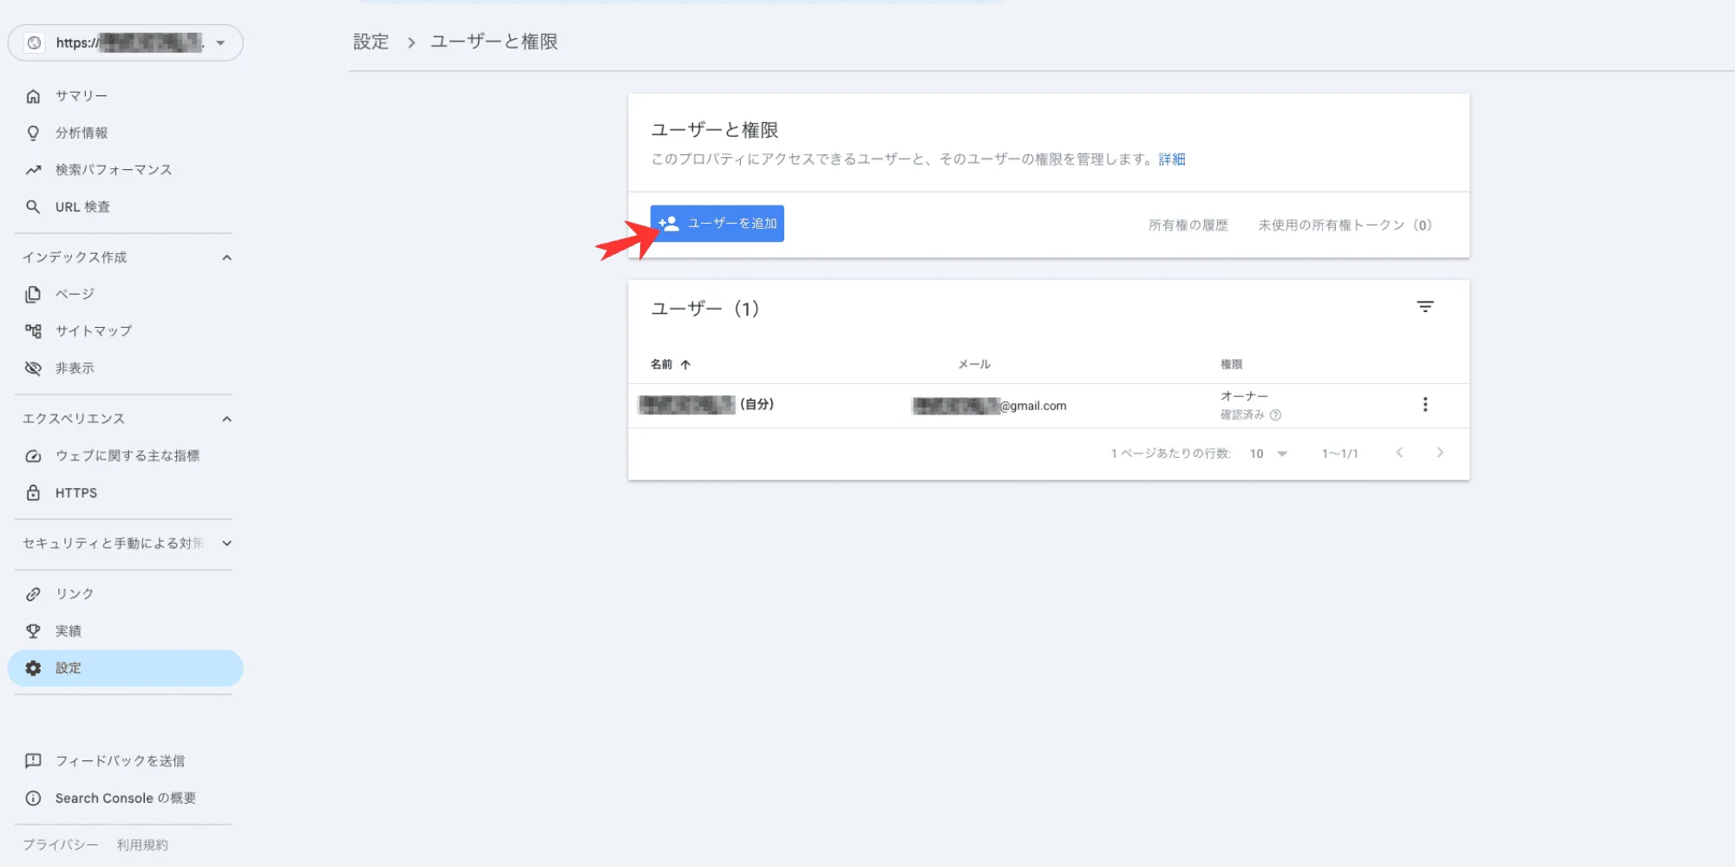Collapse the インデックス作成 section
Image resolution: width=1735 pixels, height=867 pixels.
point(226,257)
